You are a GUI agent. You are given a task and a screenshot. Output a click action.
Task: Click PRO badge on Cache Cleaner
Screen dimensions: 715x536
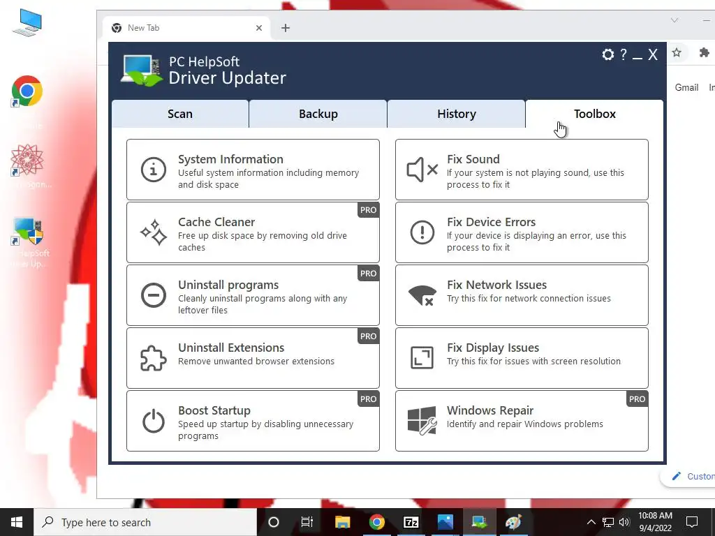[x=368, y=210]
